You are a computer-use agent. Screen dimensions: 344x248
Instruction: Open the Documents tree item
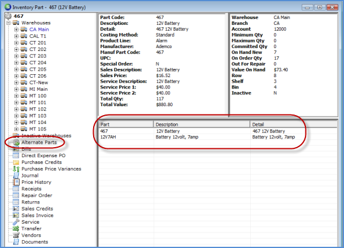tap(34, 242)
